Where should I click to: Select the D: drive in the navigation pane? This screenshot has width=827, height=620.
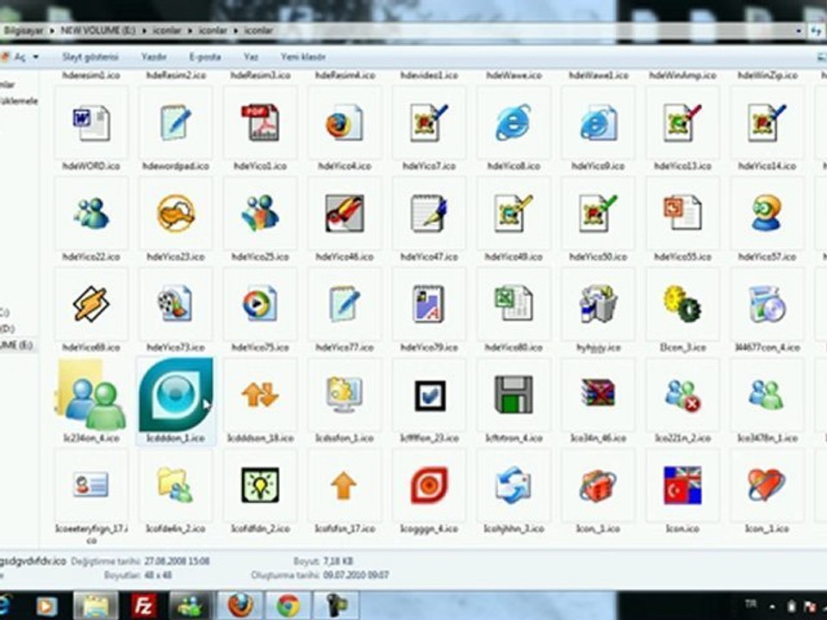point(8,328)
